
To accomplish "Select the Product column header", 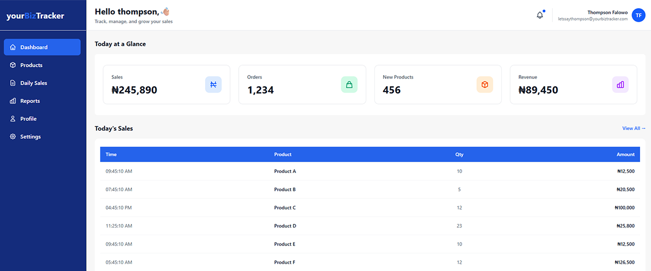I will [x=283, y=154].
